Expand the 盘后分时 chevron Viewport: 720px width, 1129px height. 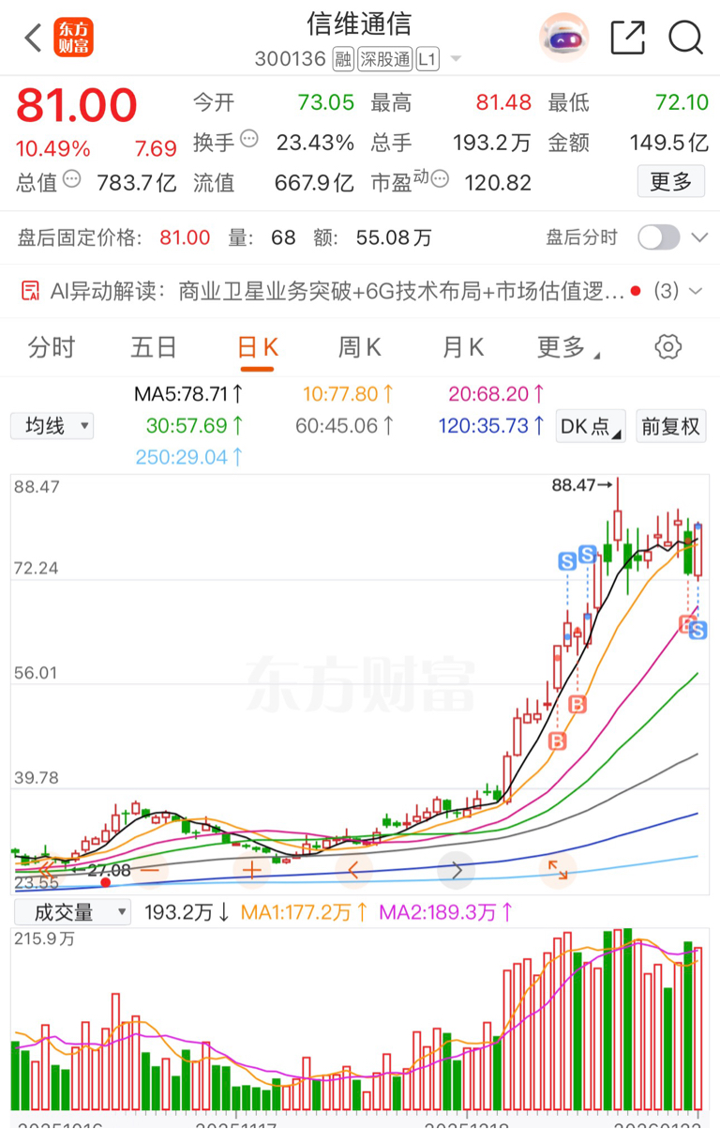pos(699,237)
